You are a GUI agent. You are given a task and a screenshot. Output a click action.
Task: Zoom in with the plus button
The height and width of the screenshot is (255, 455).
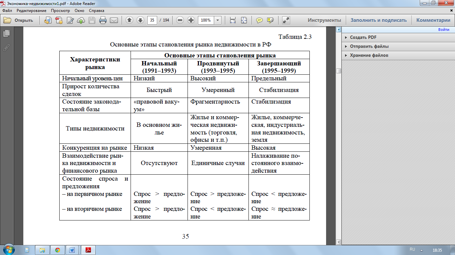click(191, 20)
